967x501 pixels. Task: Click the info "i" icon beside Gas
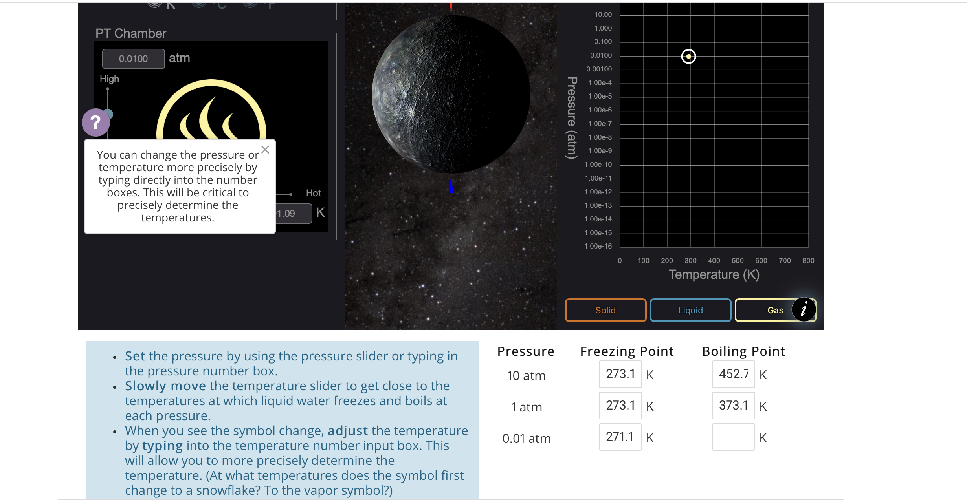click(x=804, y=310)
